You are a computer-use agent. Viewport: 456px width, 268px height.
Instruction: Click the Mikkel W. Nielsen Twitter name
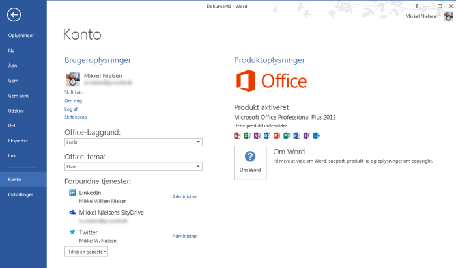click(x=98, y=241)
